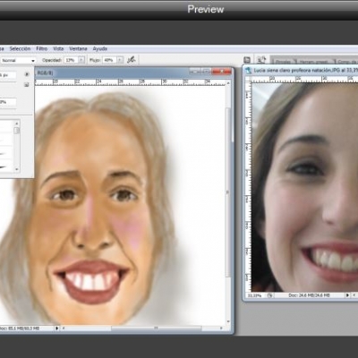358x358 pixels.
Task: Select the second-to-last brush stroke preset
Action: click(x=6, y=154)
